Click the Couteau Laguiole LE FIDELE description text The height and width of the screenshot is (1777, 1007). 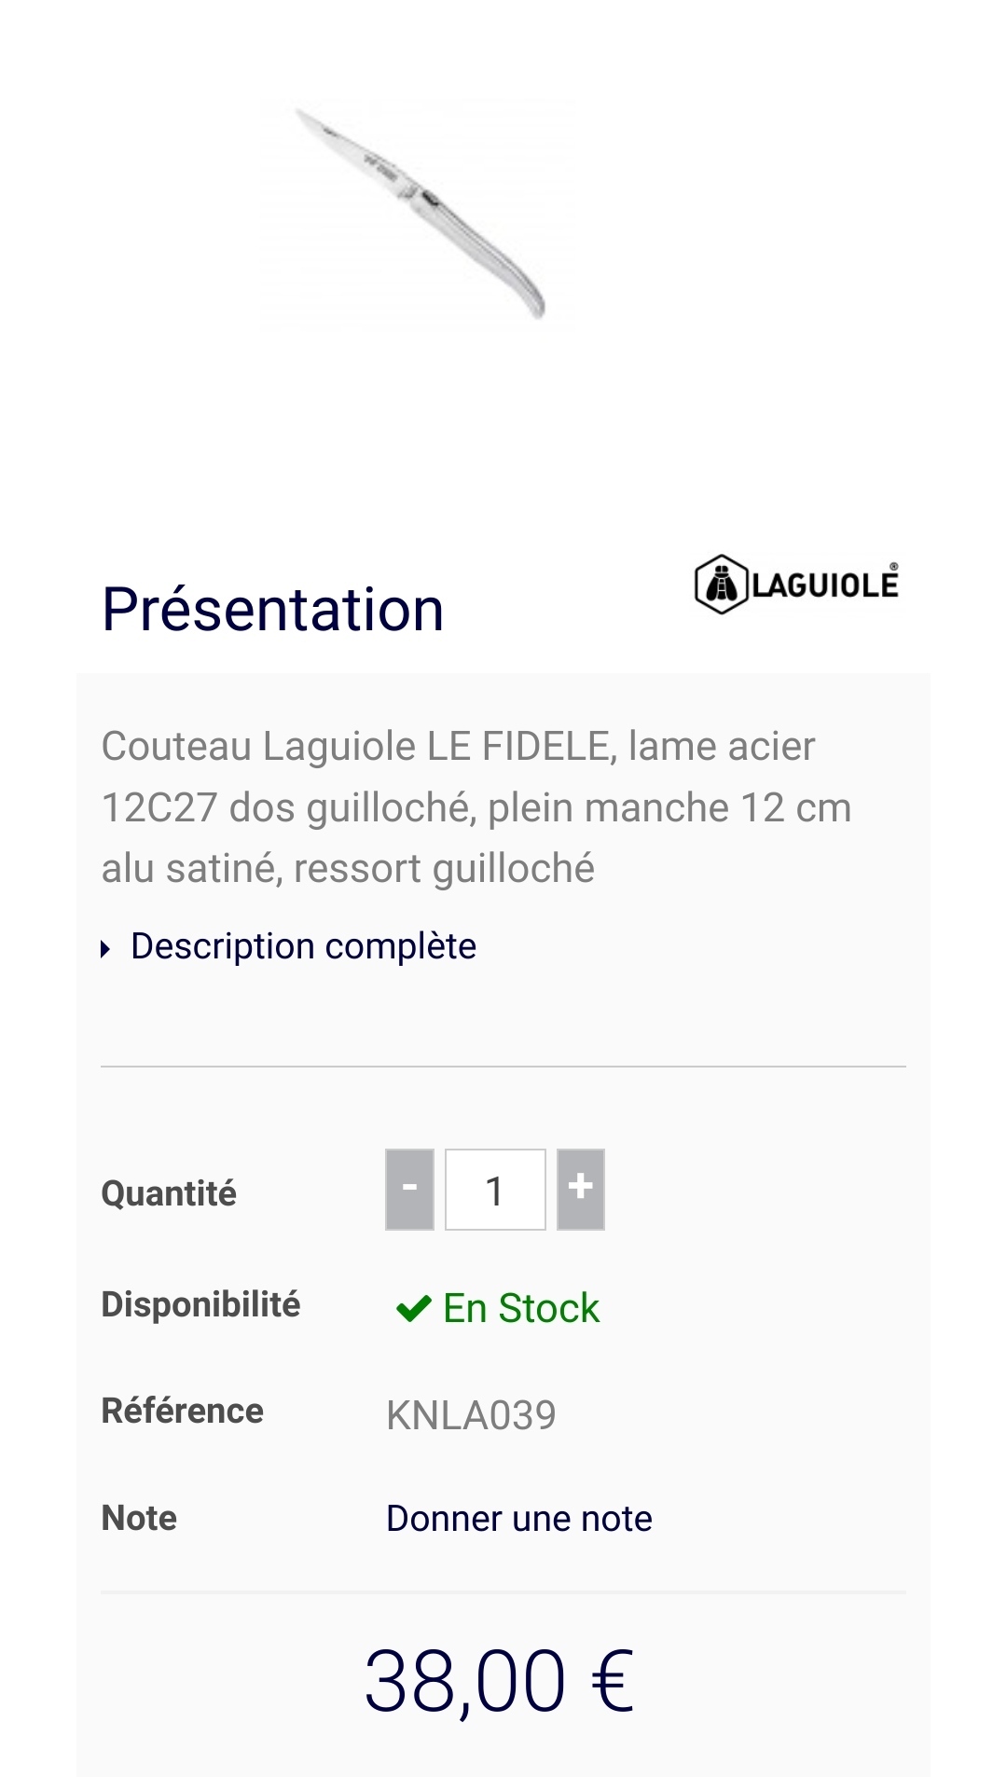tap(476, 807)
